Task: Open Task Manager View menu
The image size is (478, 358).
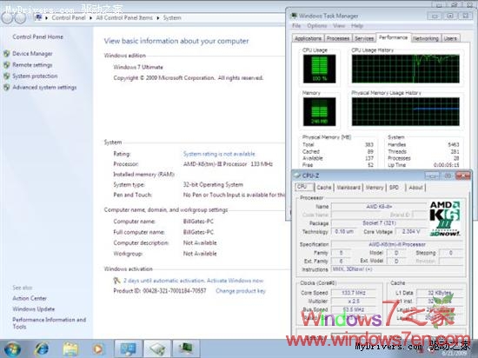Action: (x=339, y=26)
